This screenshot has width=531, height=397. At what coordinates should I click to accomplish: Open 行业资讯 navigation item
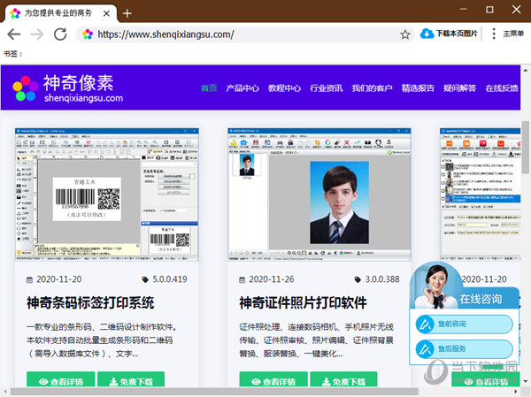click(x=326, y=88)
